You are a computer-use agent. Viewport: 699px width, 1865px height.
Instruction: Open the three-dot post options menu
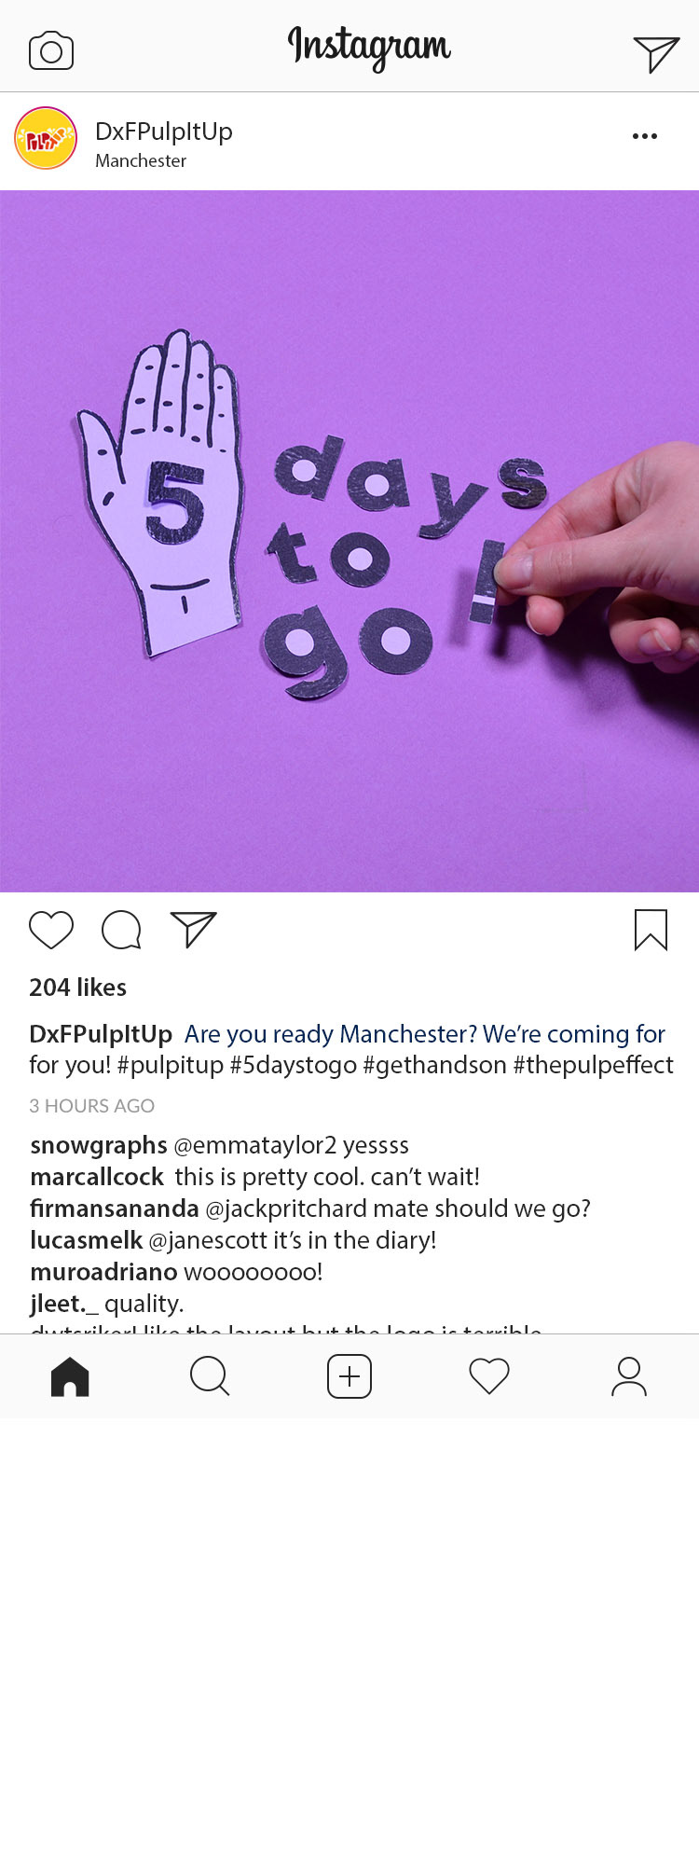coord(645,136)
